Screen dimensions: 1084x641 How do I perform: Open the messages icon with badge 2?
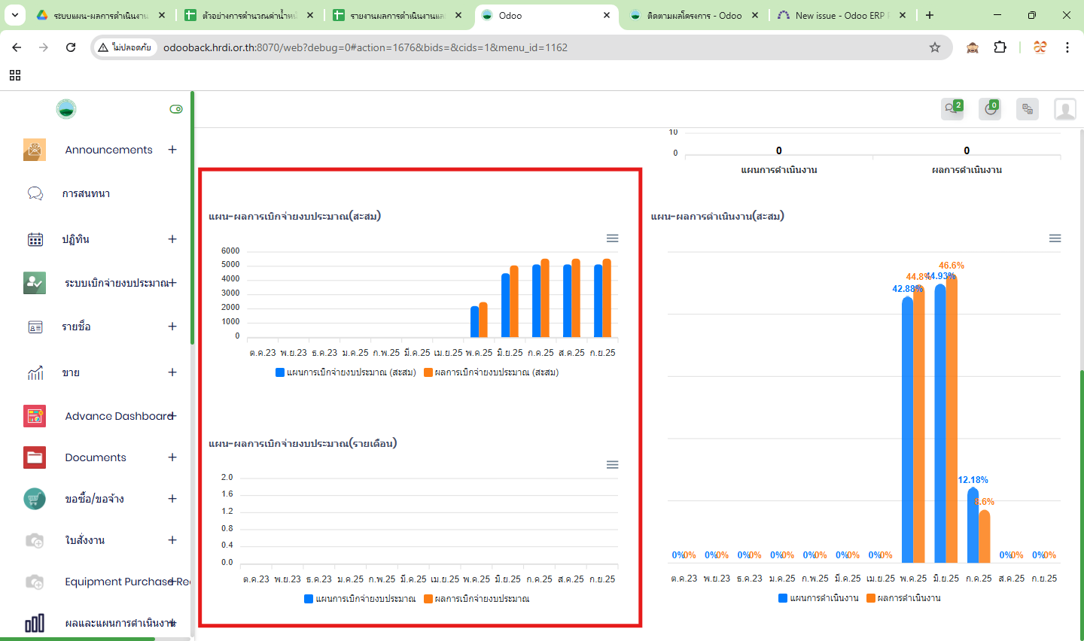click(952, 109)
